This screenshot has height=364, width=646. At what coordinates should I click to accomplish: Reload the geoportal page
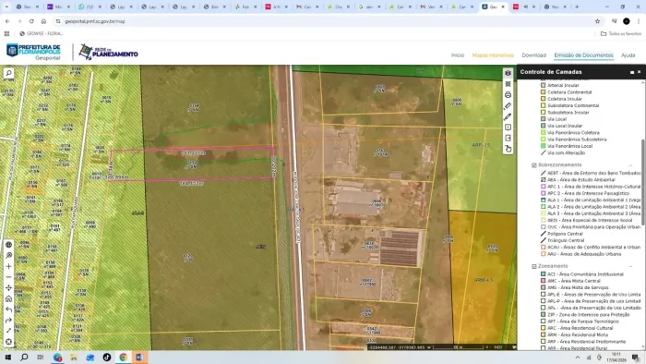click(31, 21)
